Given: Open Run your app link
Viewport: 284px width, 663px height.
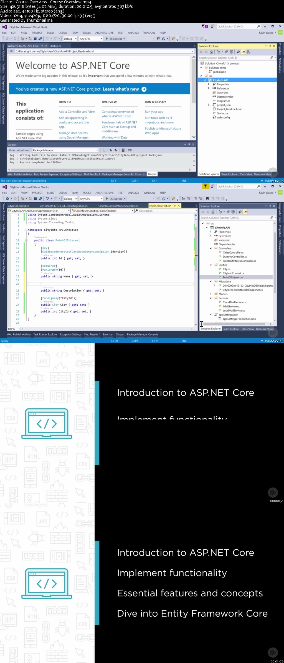Looking at the screenshot, I should (154, 112).
